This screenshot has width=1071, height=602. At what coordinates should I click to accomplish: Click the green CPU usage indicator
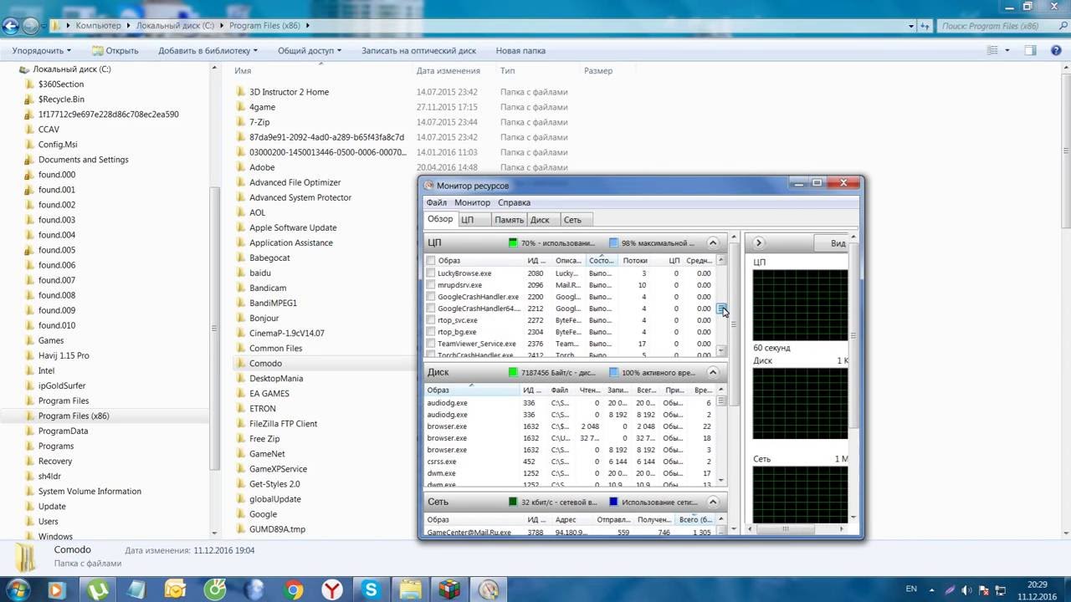pyautogui.click(x=513, y=243)
